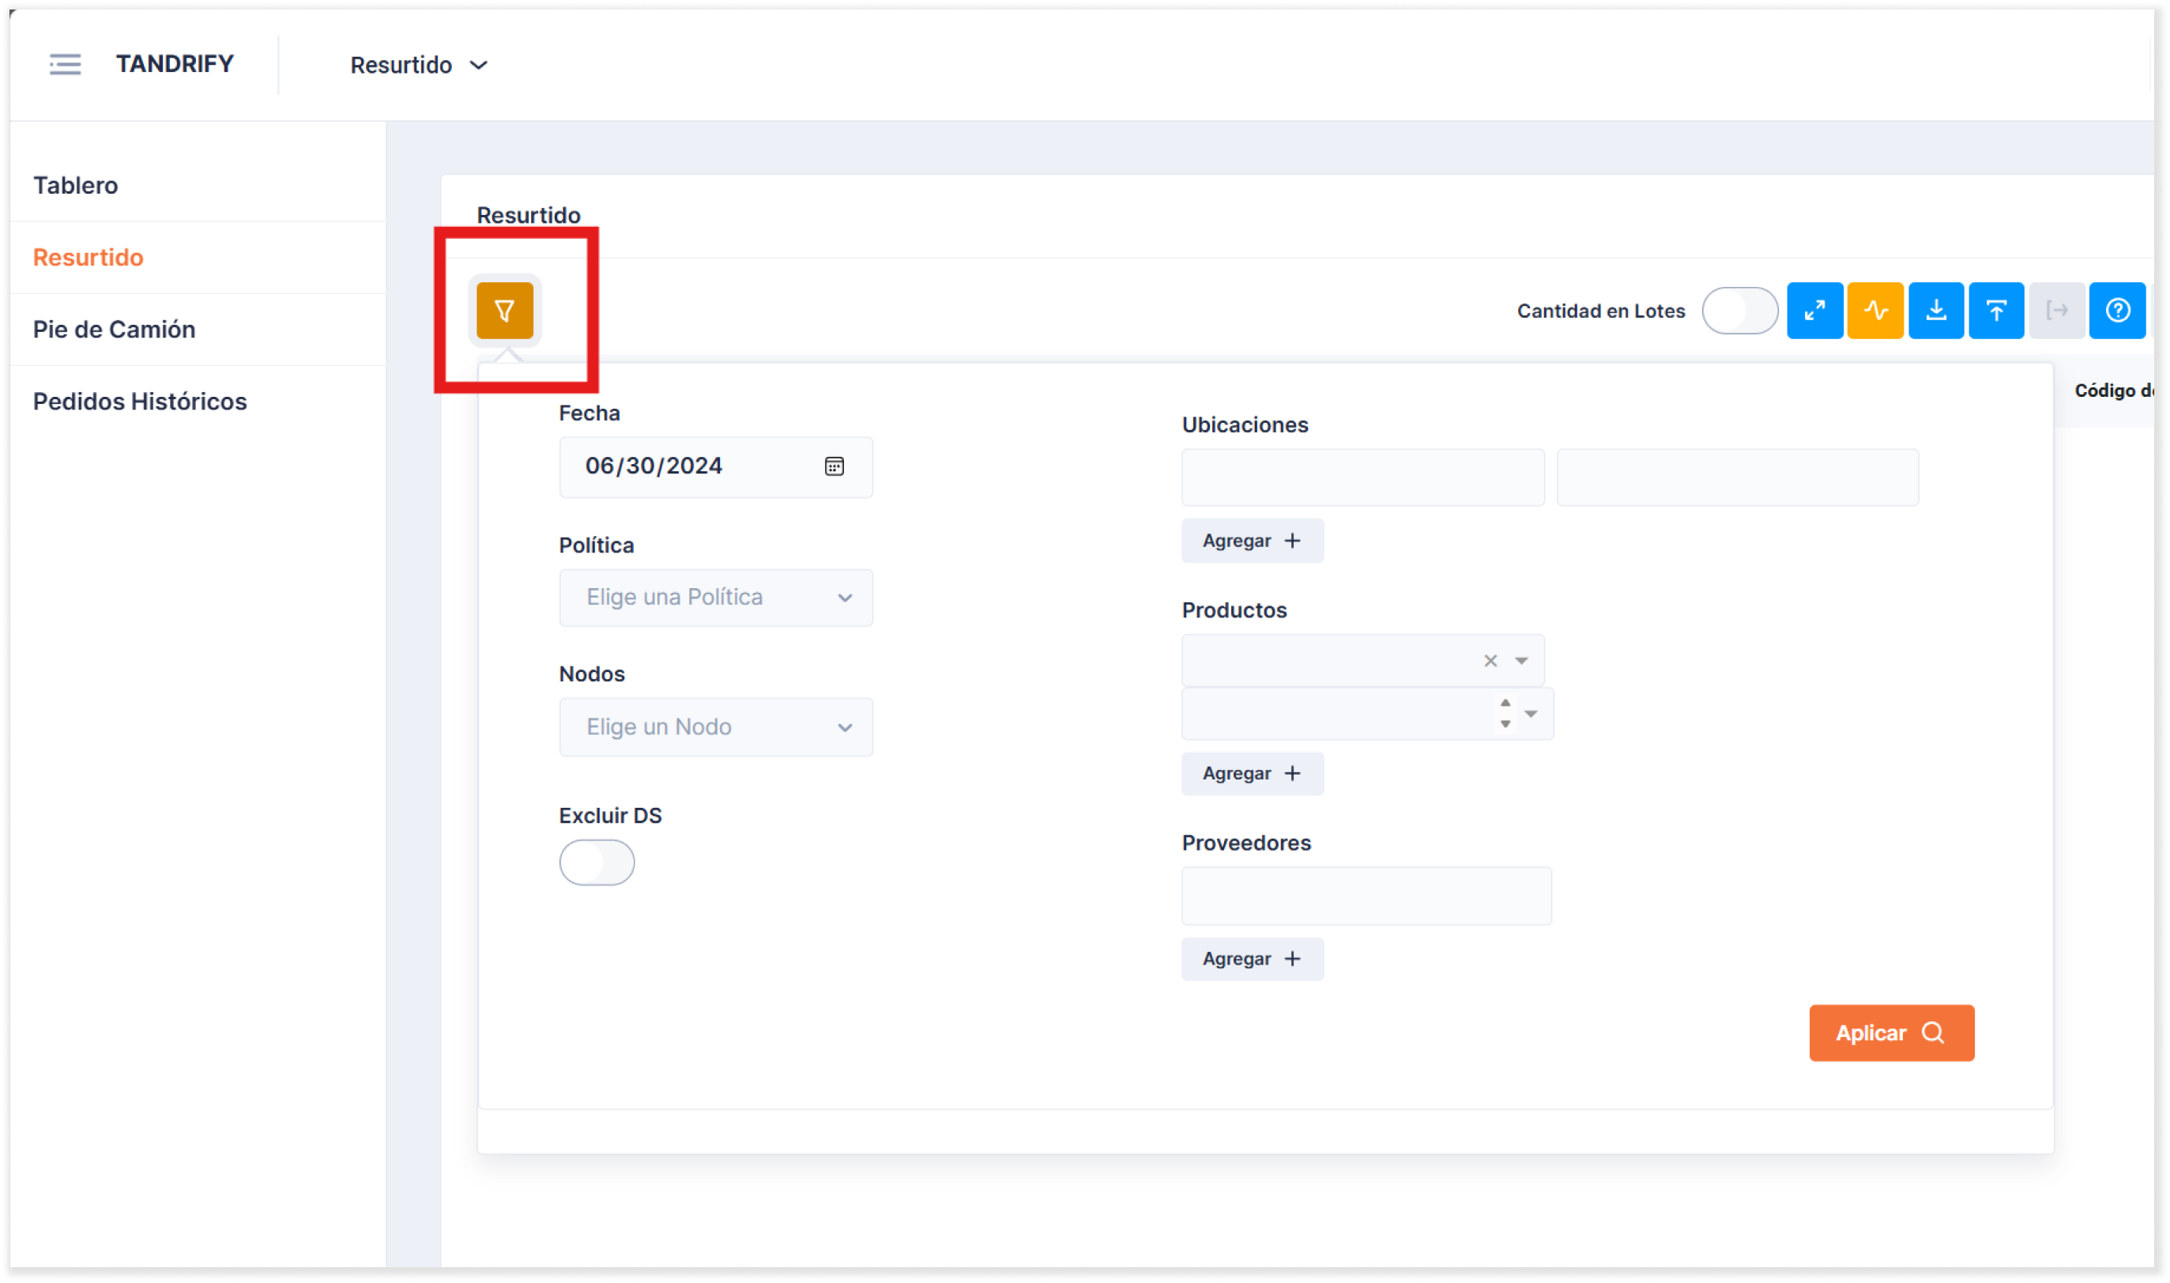Viewport: 2170px width, 1283px height.
Task: Click the orange filter funnel button
Action: [505, 311]
